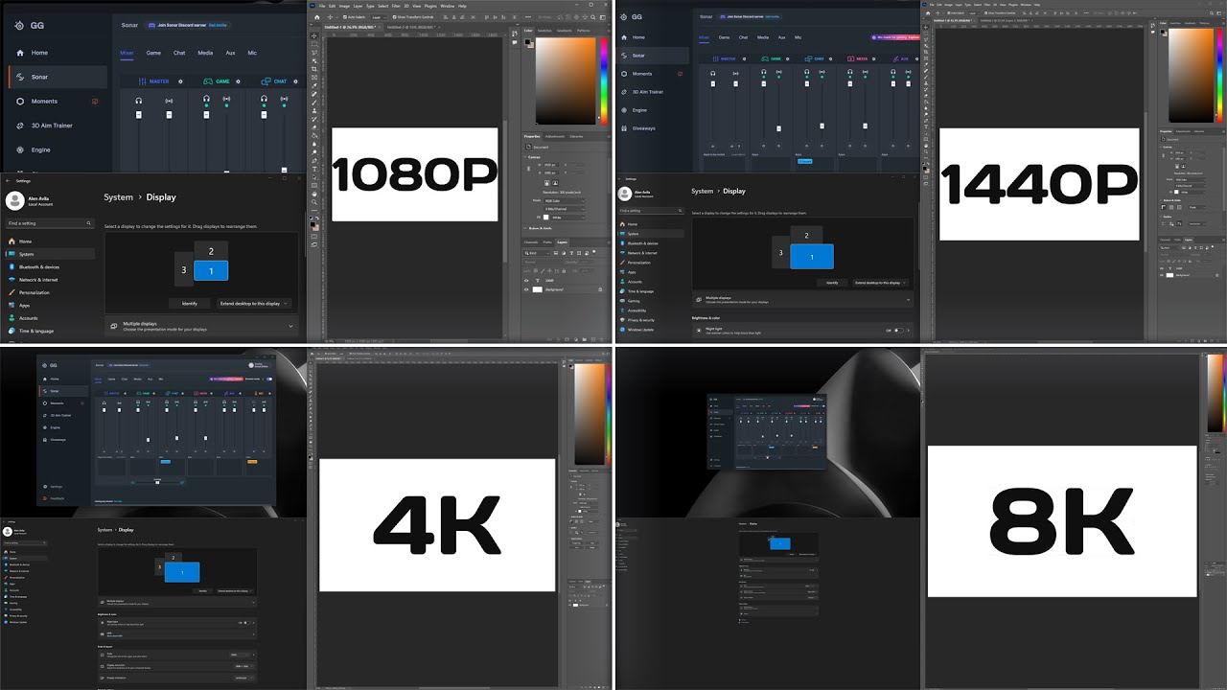Select display 3 box in 1440P Settings
1227x690 pixels.
[x=780, y=252]
